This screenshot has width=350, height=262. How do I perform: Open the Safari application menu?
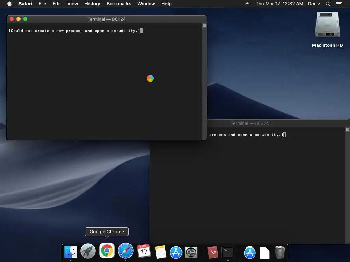(25, 4)
